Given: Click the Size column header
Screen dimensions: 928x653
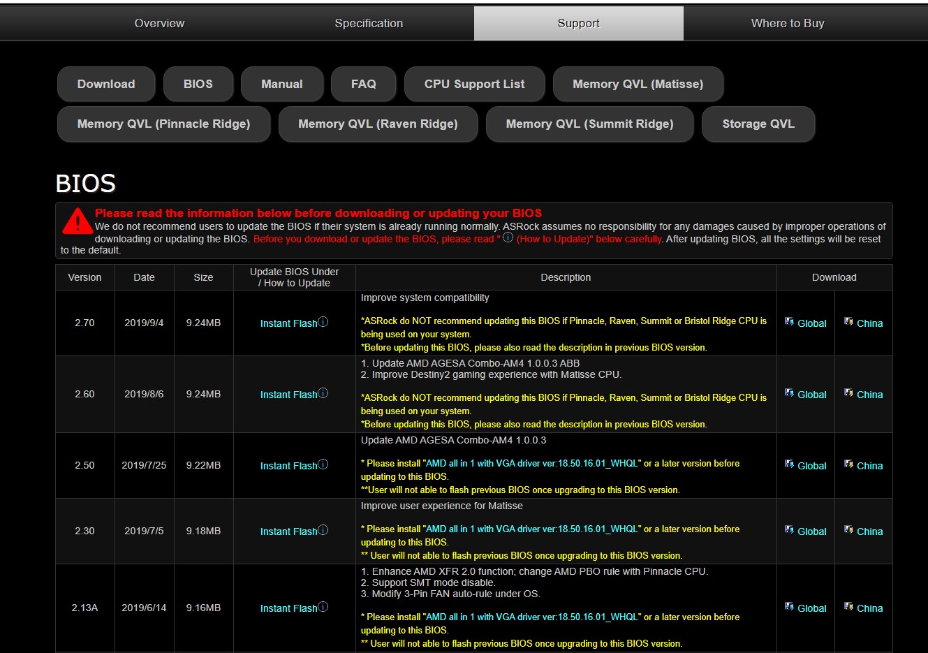Looking at the screenshot, I should click(203, 277).
